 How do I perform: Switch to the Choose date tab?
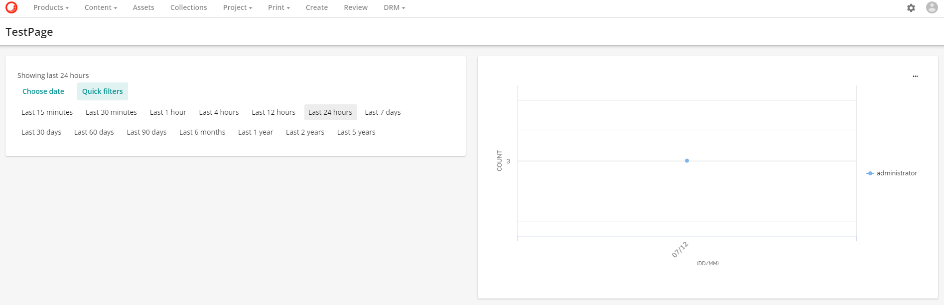coord(43,91)
